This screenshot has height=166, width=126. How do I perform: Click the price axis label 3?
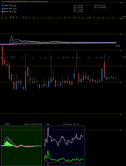[120, 130]
